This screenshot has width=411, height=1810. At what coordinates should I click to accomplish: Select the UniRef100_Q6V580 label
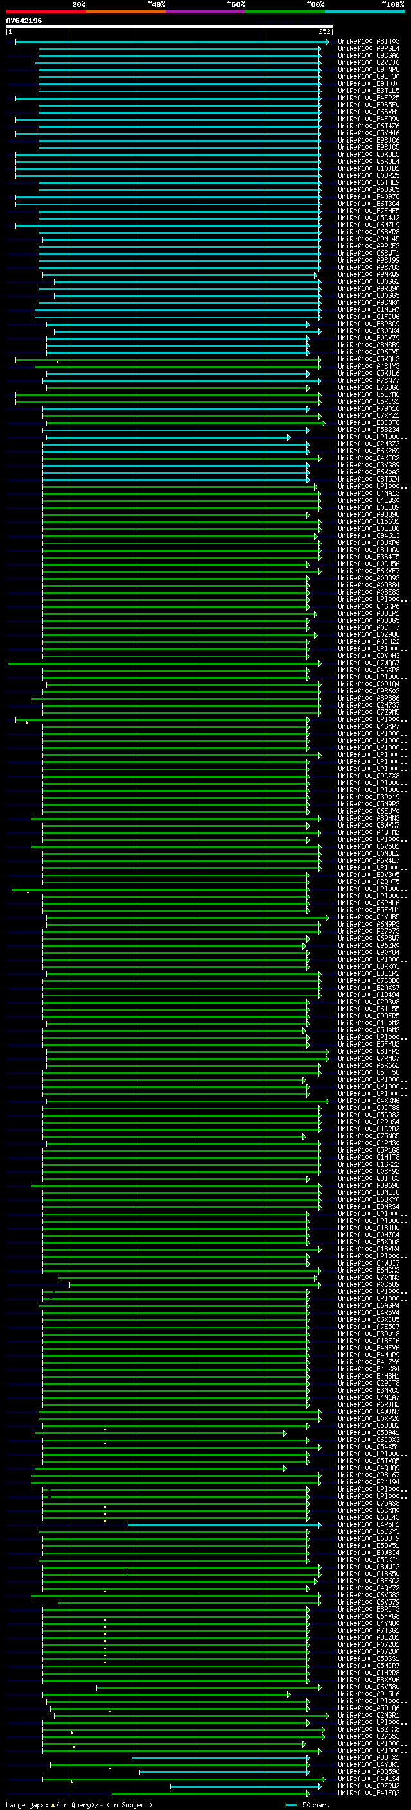pyautogui.click(x=369, y=1686)
